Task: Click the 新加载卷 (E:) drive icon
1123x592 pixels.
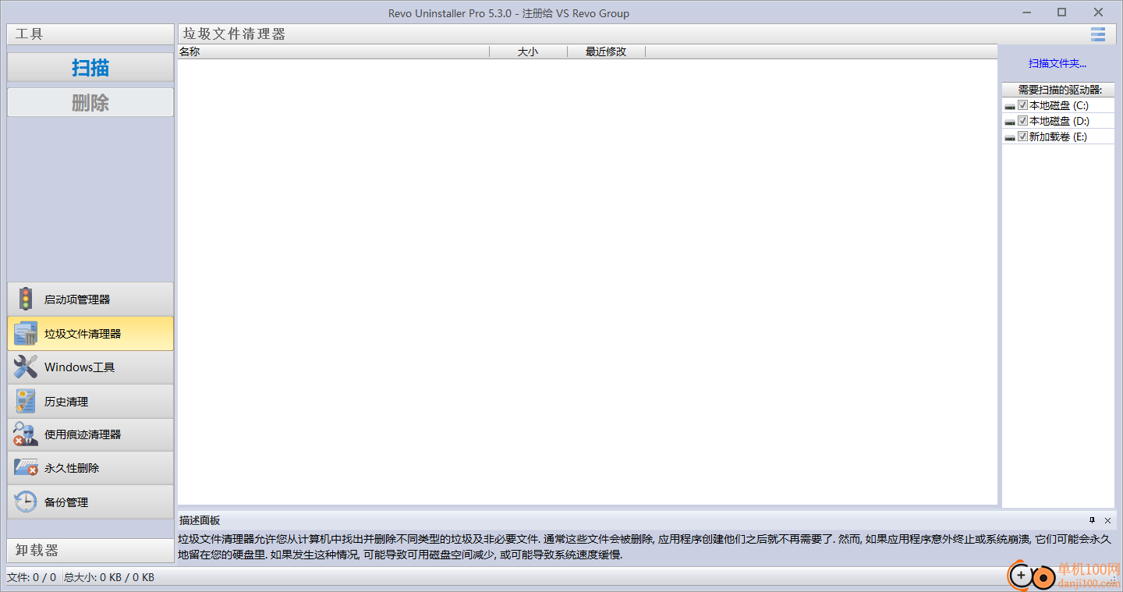Action: [x=1010, y=137]
